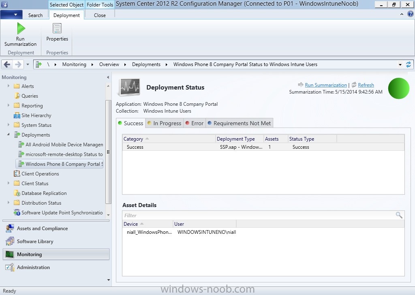415x295 pixels.
Task: Sort by the Category column header
Action: [169, 139]
